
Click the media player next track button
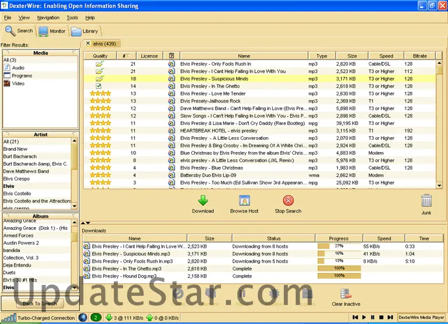[390, 317]
